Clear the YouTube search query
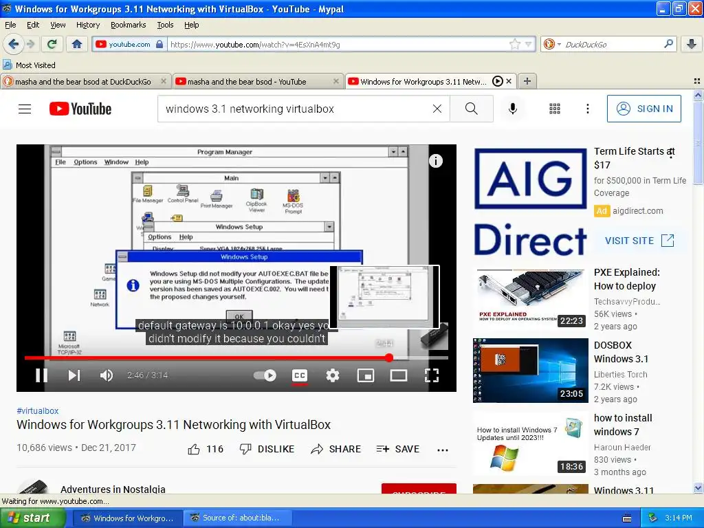 [x=437, y=109]
